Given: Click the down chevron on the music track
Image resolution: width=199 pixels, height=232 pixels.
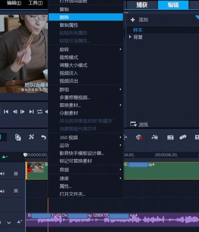Looking at the screenshot, I should tap(9, 222).
